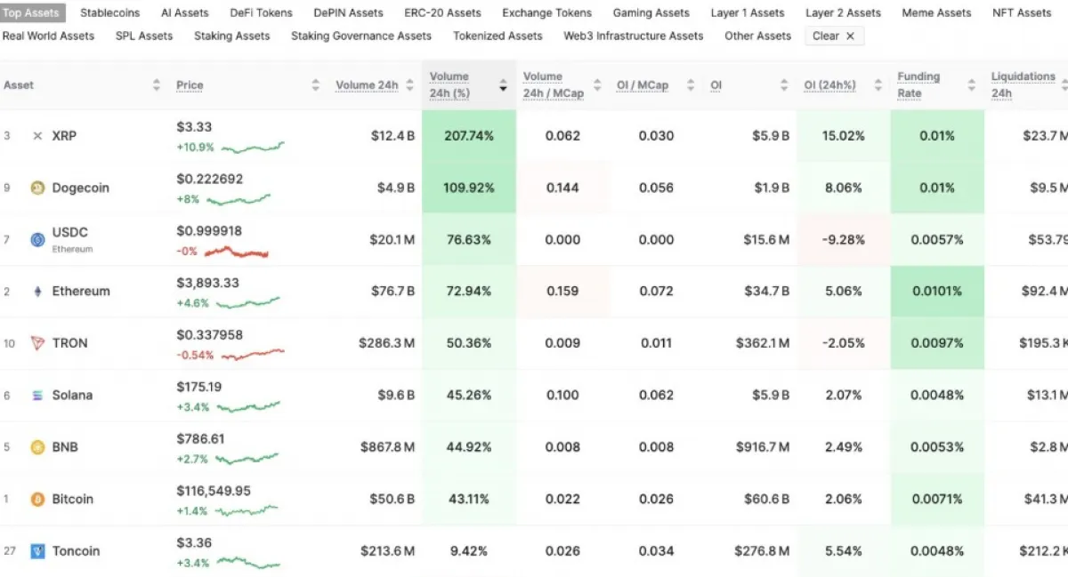Select Web3 Infrastructure Assets filter

634,36
